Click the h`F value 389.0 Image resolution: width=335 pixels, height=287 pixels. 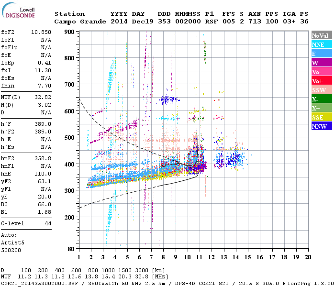[x=43, y=124]
